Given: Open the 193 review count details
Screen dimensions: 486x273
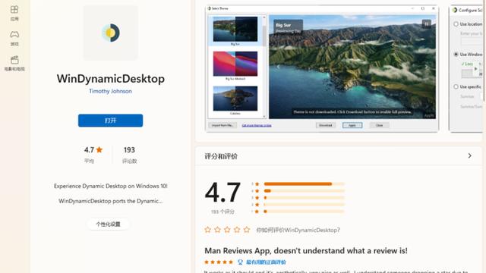Looking at the screenshot, I should coord(129,155).
